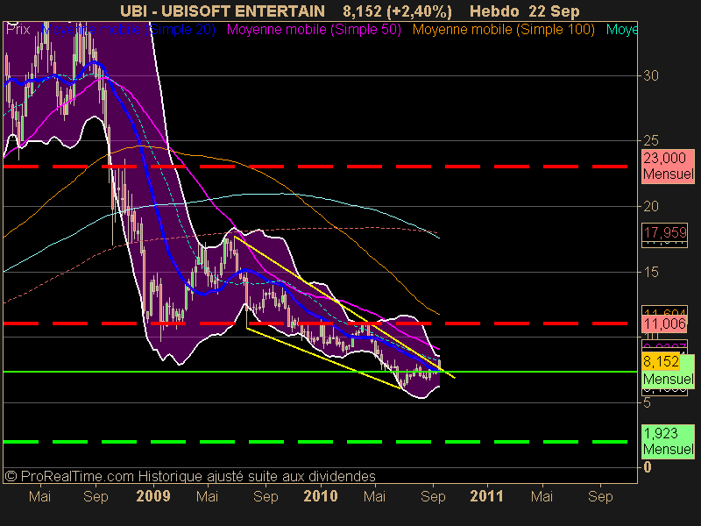The width and height of the screenshot is (701, 526).
Task: Click the 'Sep' label between 2010 and 2011
Action: click(x=433, y=497)
